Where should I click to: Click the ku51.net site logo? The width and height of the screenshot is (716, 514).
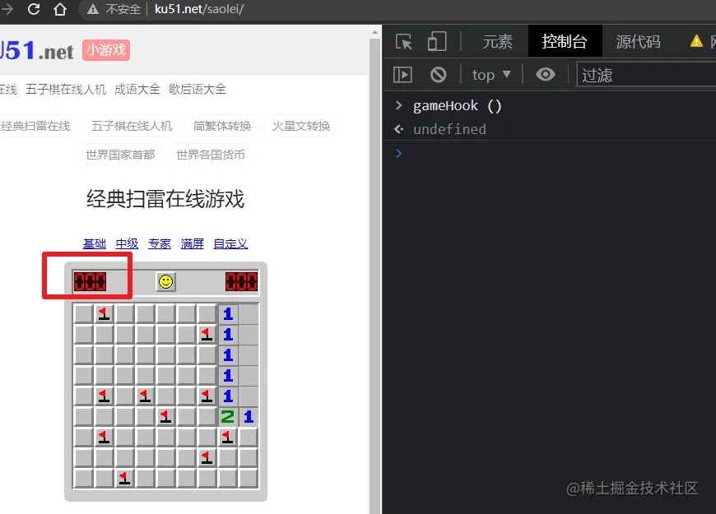coord(37,50)
